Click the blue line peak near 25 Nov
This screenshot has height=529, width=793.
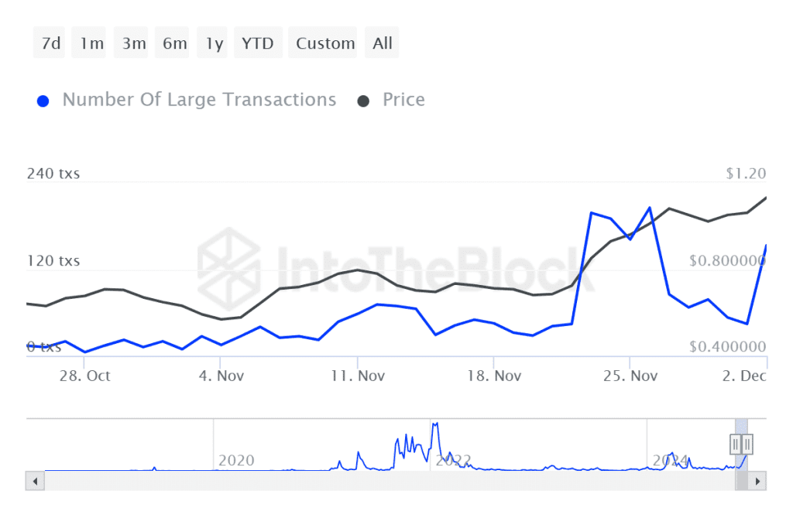[x=650, y=208]
